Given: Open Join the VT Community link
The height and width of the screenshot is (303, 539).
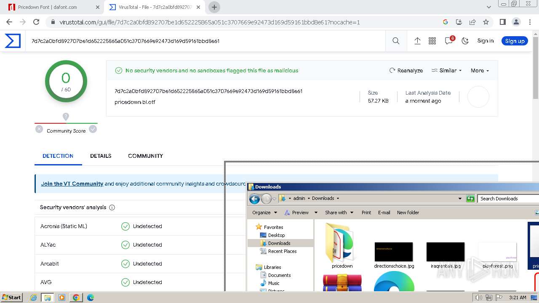Looking at the screenshot, I should tap(72, 183).
